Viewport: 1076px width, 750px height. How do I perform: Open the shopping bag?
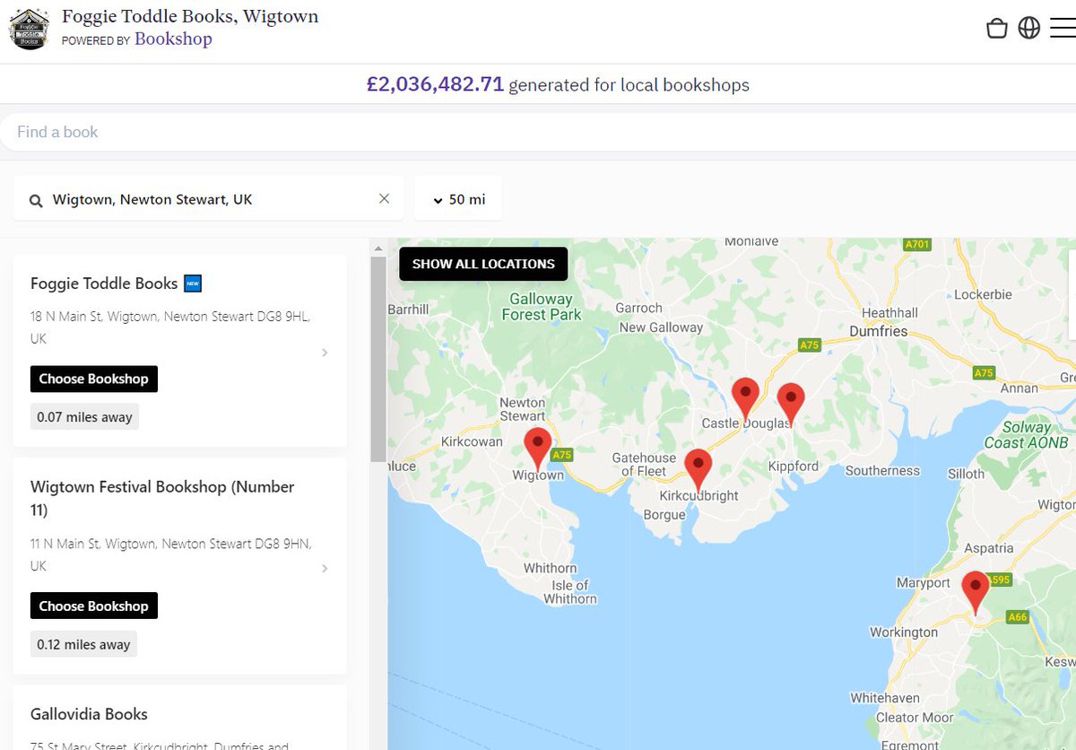pos(996,28)
